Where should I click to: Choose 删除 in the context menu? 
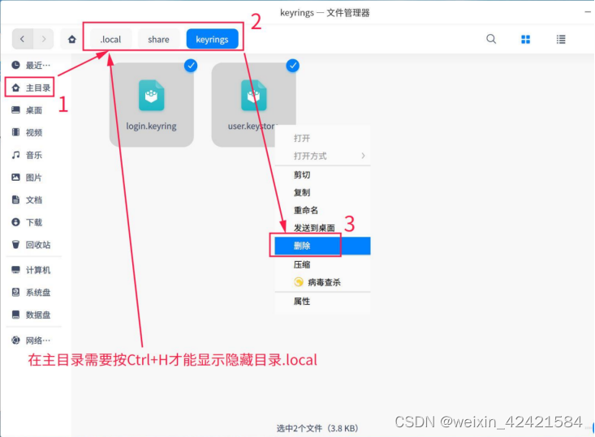(322, 246)
